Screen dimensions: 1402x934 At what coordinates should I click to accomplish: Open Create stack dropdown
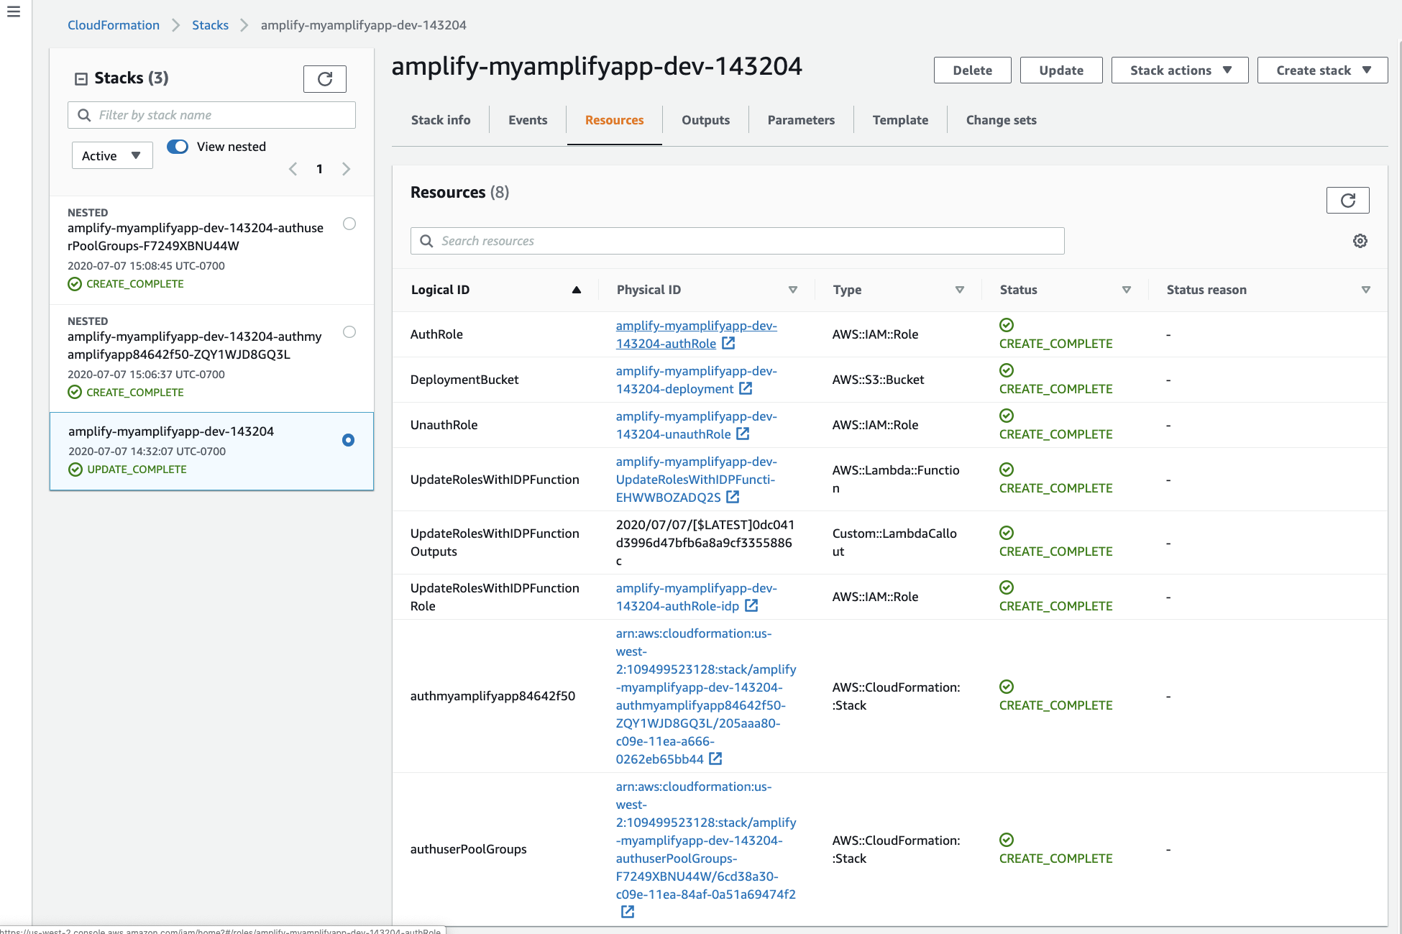click(x=1322, y=70)
